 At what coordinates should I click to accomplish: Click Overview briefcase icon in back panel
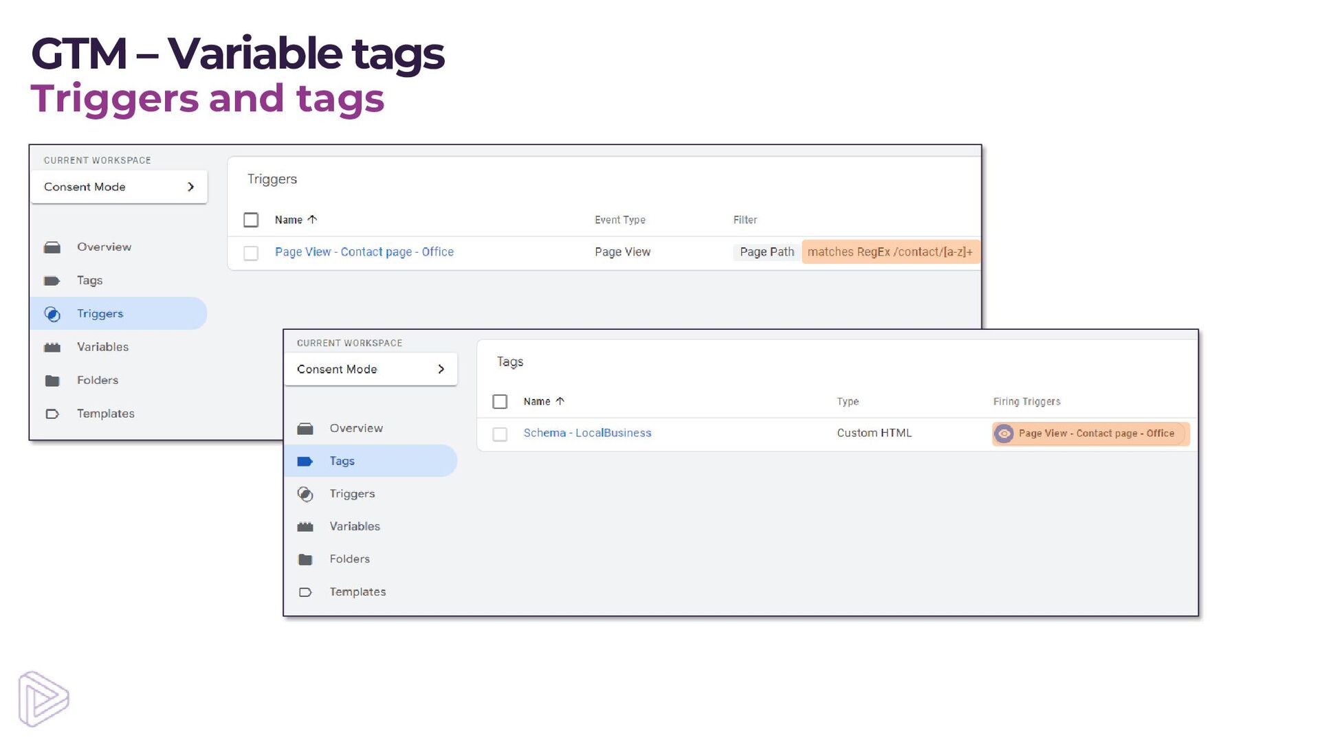[52, 247]
